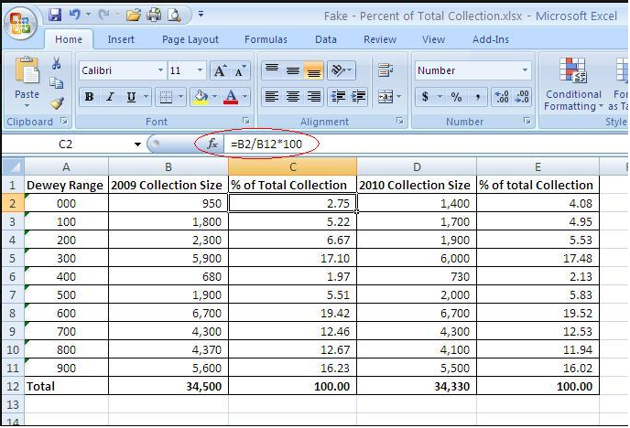Toggle Italic formatting
The image size is (630, 428).
111,97
